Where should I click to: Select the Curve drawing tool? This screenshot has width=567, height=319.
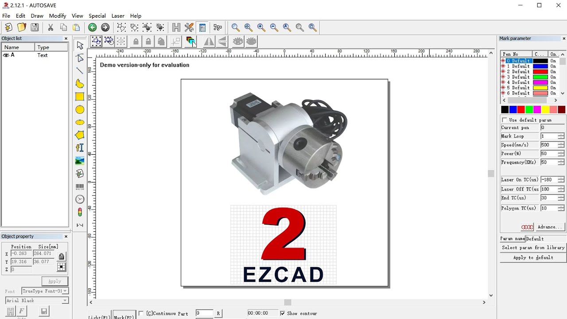[x=80, y=84]
